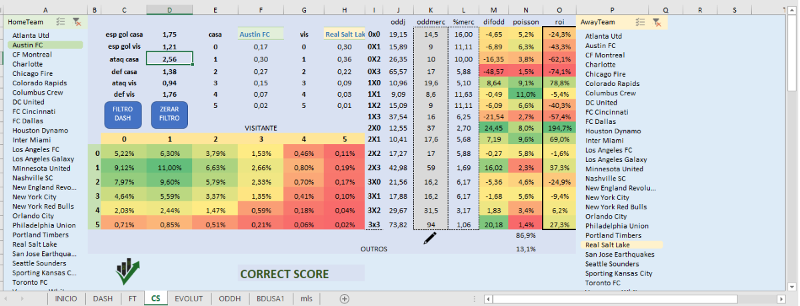Switch to the DASH sheet tab
800x306 pixels.
pyautogui.click(x=103, y=299)
